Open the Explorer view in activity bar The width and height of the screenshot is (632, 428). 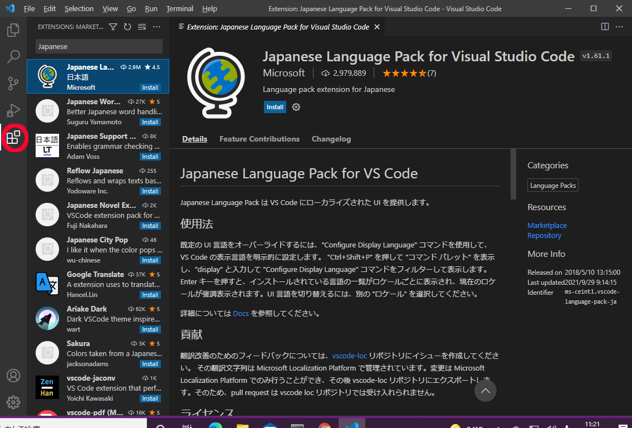pyautogui.click(x=13, y=30)
